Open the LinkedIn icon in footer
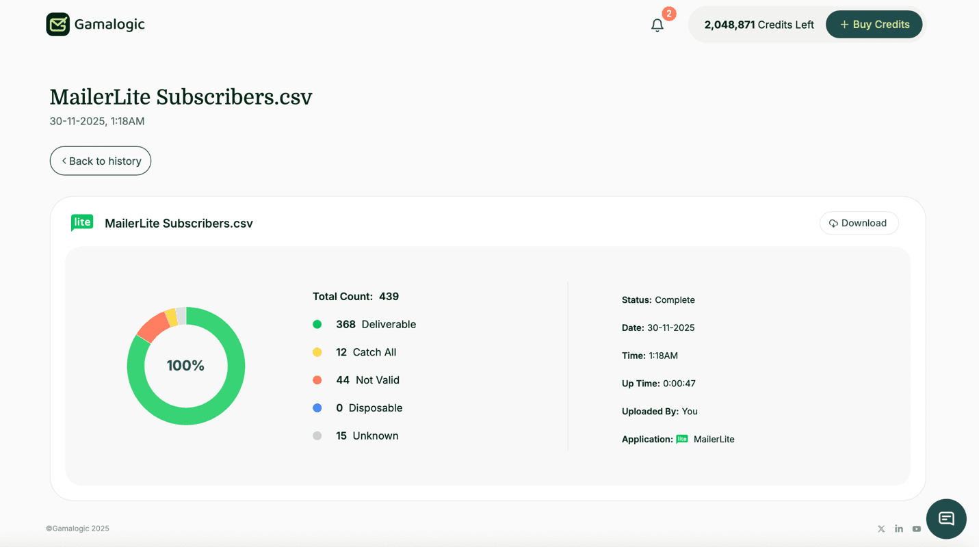The width and height of the screenshot is (979, 547). tap(899, 529)
